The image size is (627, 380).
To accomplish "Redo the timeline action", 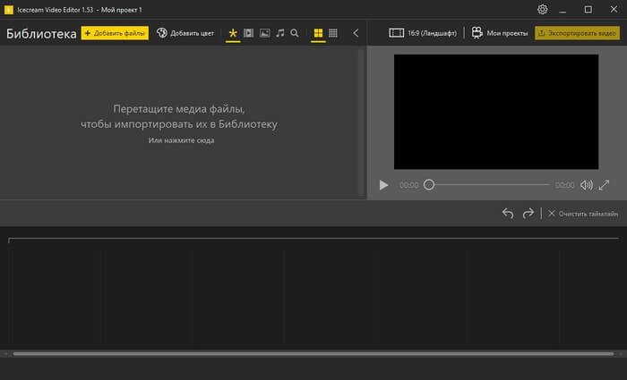I will point(528,214).
